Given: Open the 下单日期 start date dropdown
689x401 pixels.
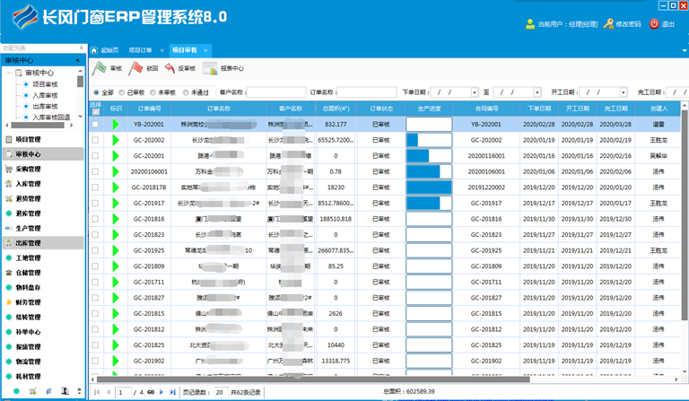Looking at the screenshot, I should (474, 92).
